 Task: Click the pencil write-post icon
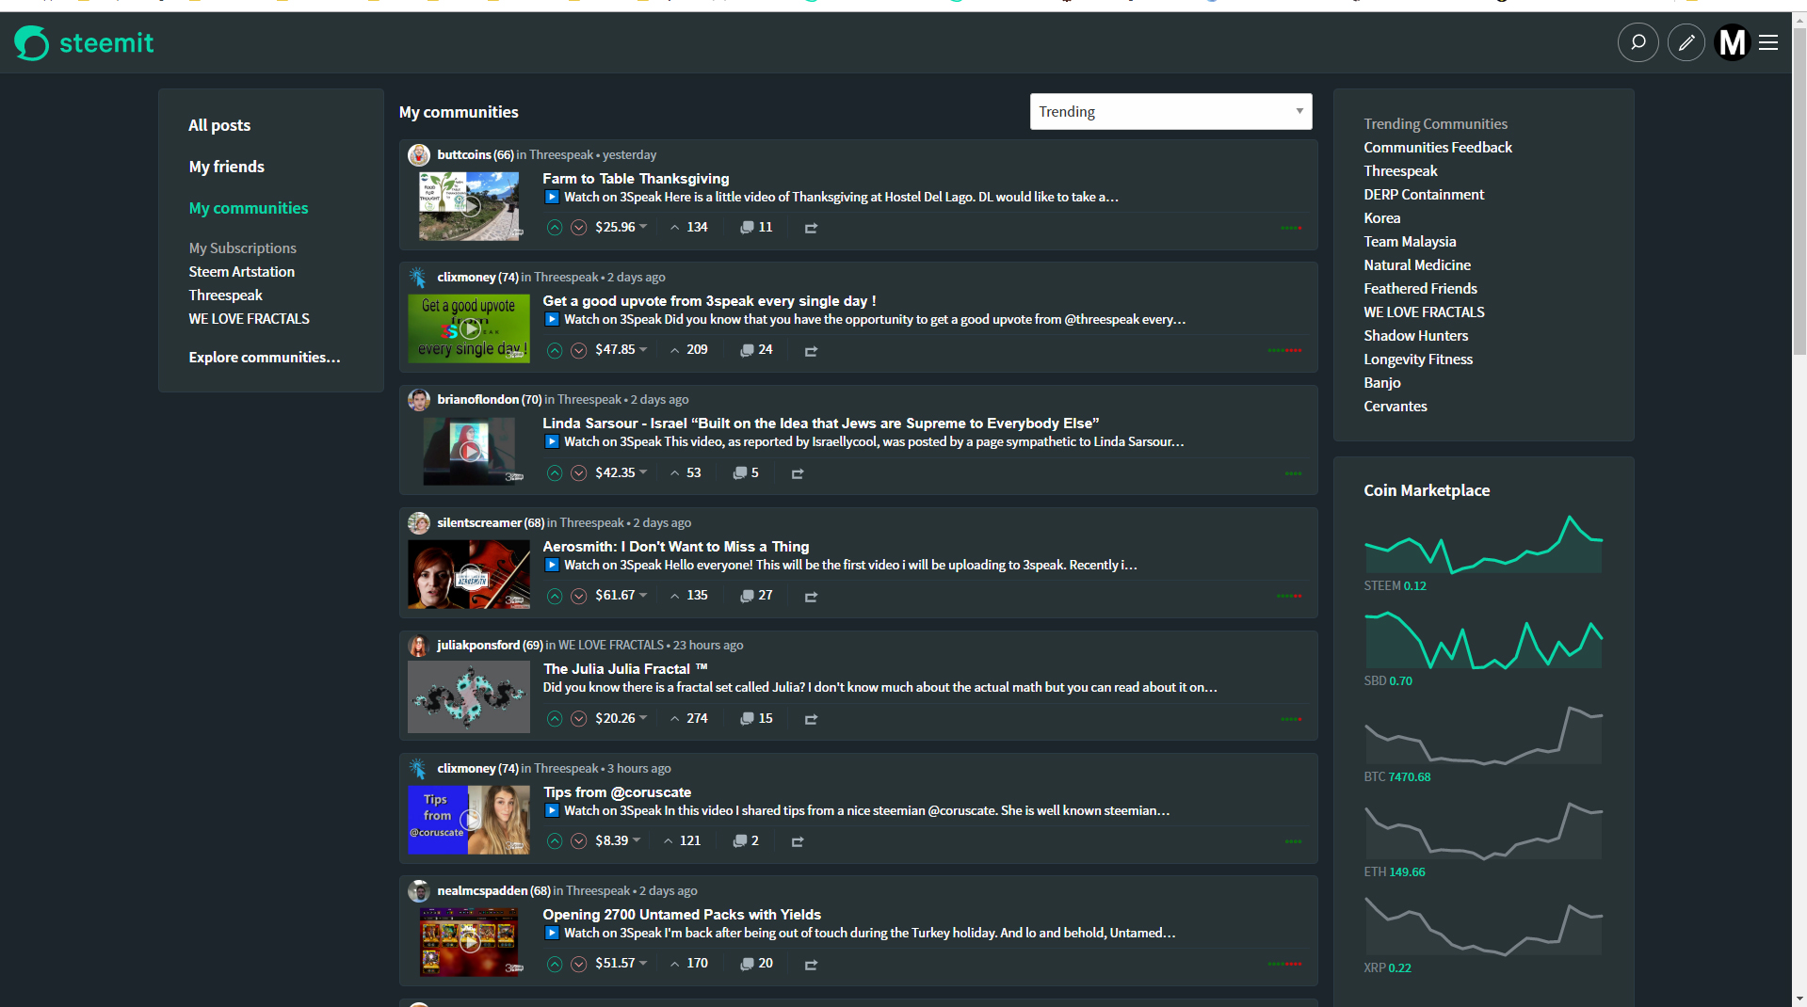click(x=1686, y=42)
